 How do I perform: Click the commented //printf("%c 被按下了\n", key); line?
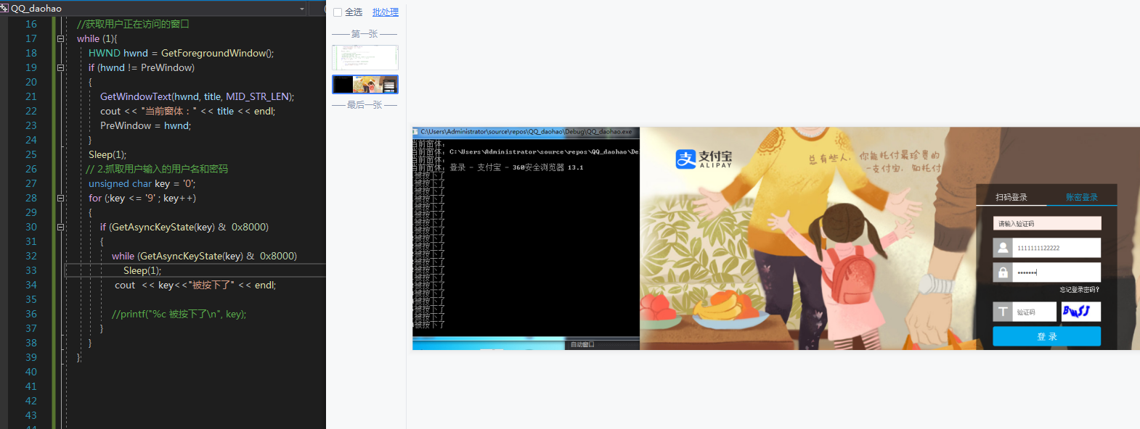[x=179, y=314]
